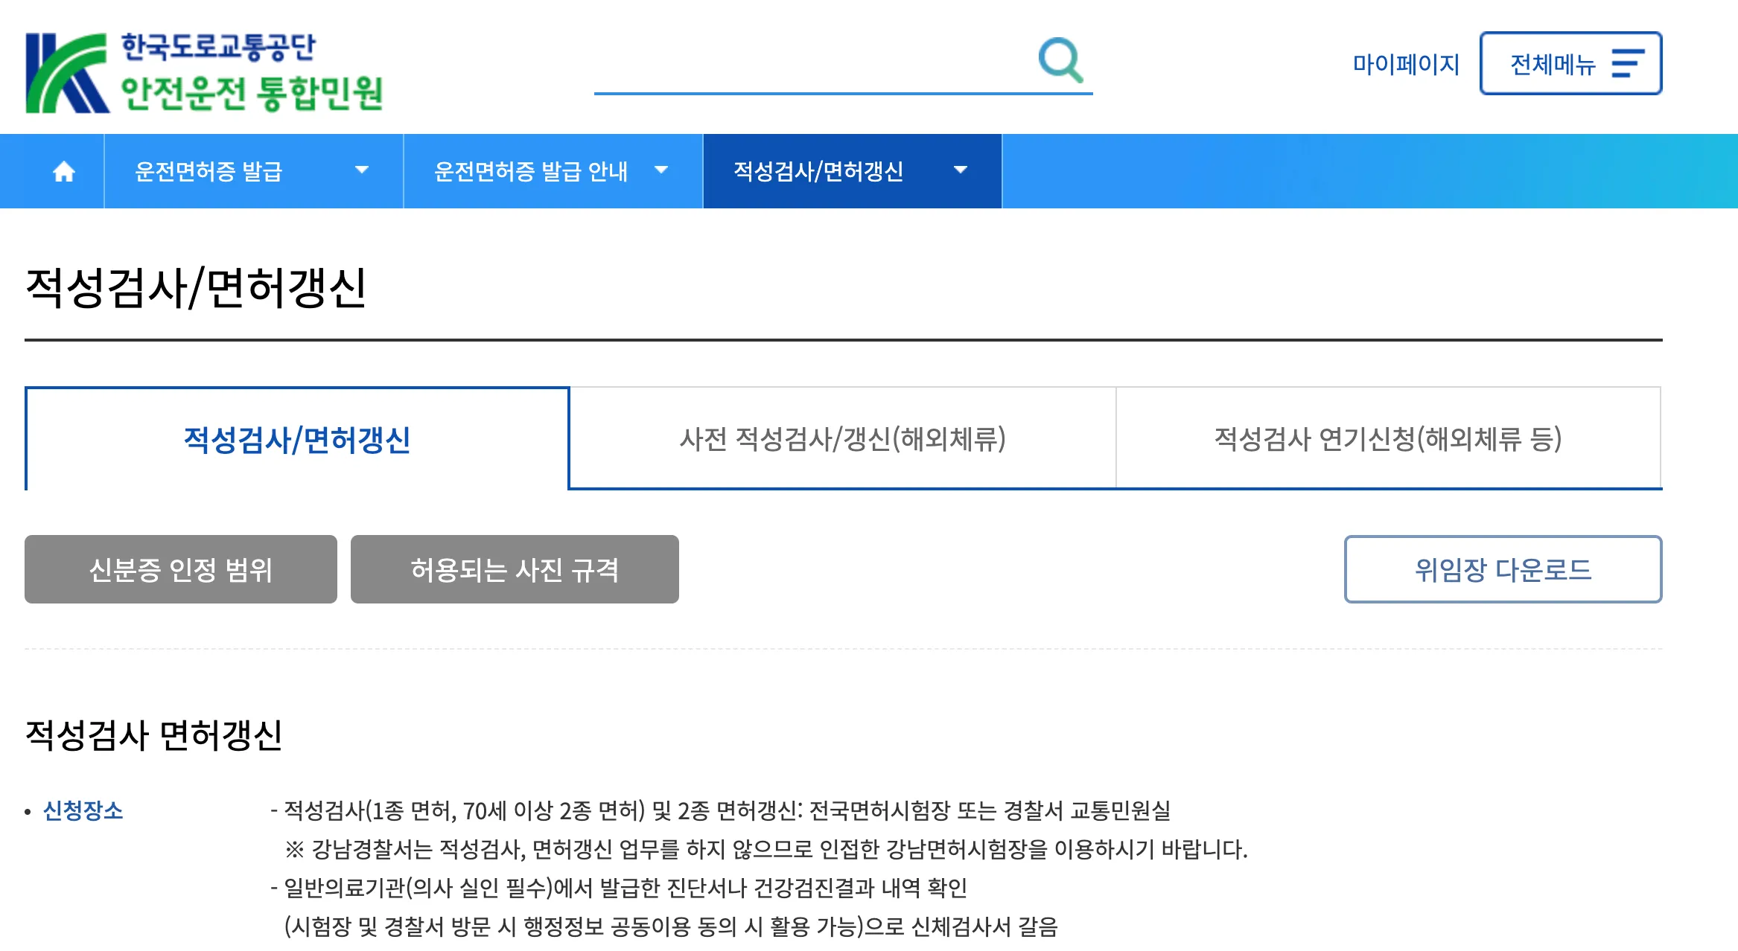Viewport: 1738px width, 951px height.
Task: Expand the 운전면허증 발급 dropdown arrow
Action: (x=362, y=170)
